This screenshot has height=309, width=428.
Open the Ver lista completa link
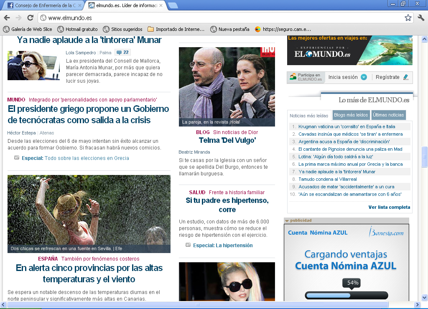click(x=389, y=207)
